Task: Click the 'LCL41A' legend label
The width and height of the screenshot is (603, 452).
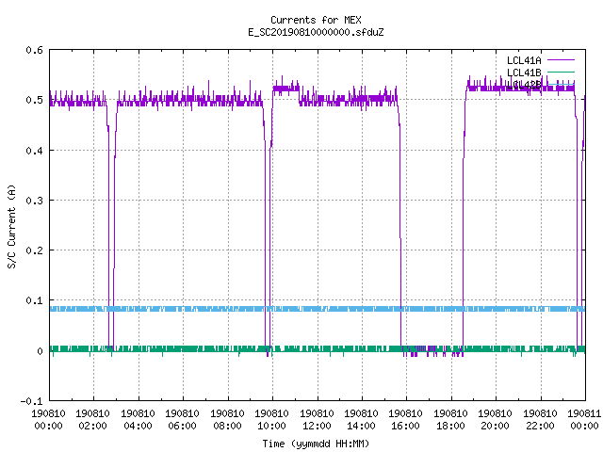Action: point(524,60)
